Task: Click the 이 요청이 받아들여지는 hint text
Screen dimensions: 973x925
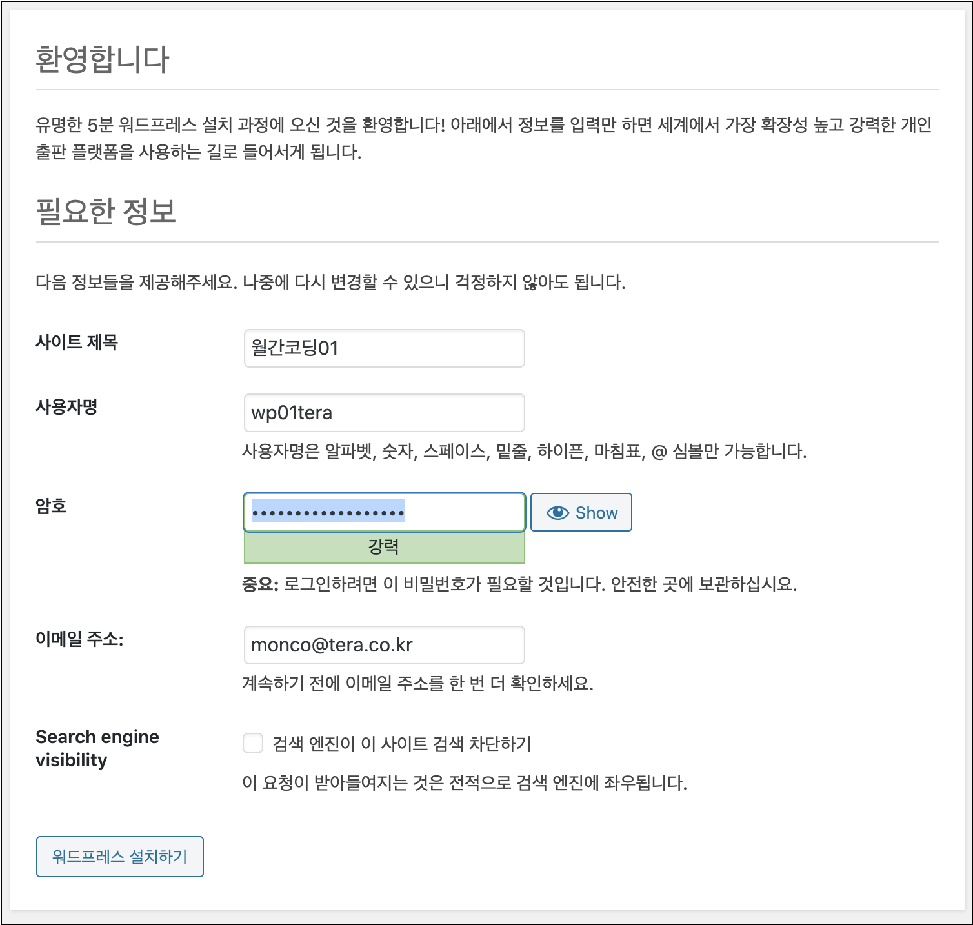Action: pyautogui.click(x=465, y=783)
